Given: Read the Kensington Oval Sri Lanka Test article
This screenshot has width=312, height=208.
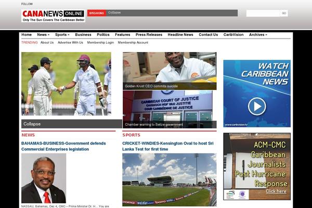Looking at the screenshot, I should pyautogui.click(x=168, y=146).
